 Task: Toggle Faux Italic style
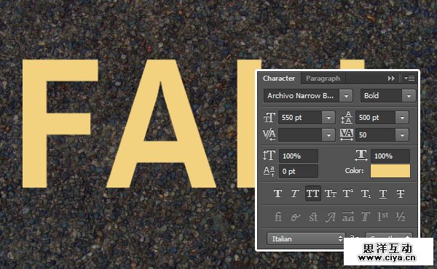(295, 193)
